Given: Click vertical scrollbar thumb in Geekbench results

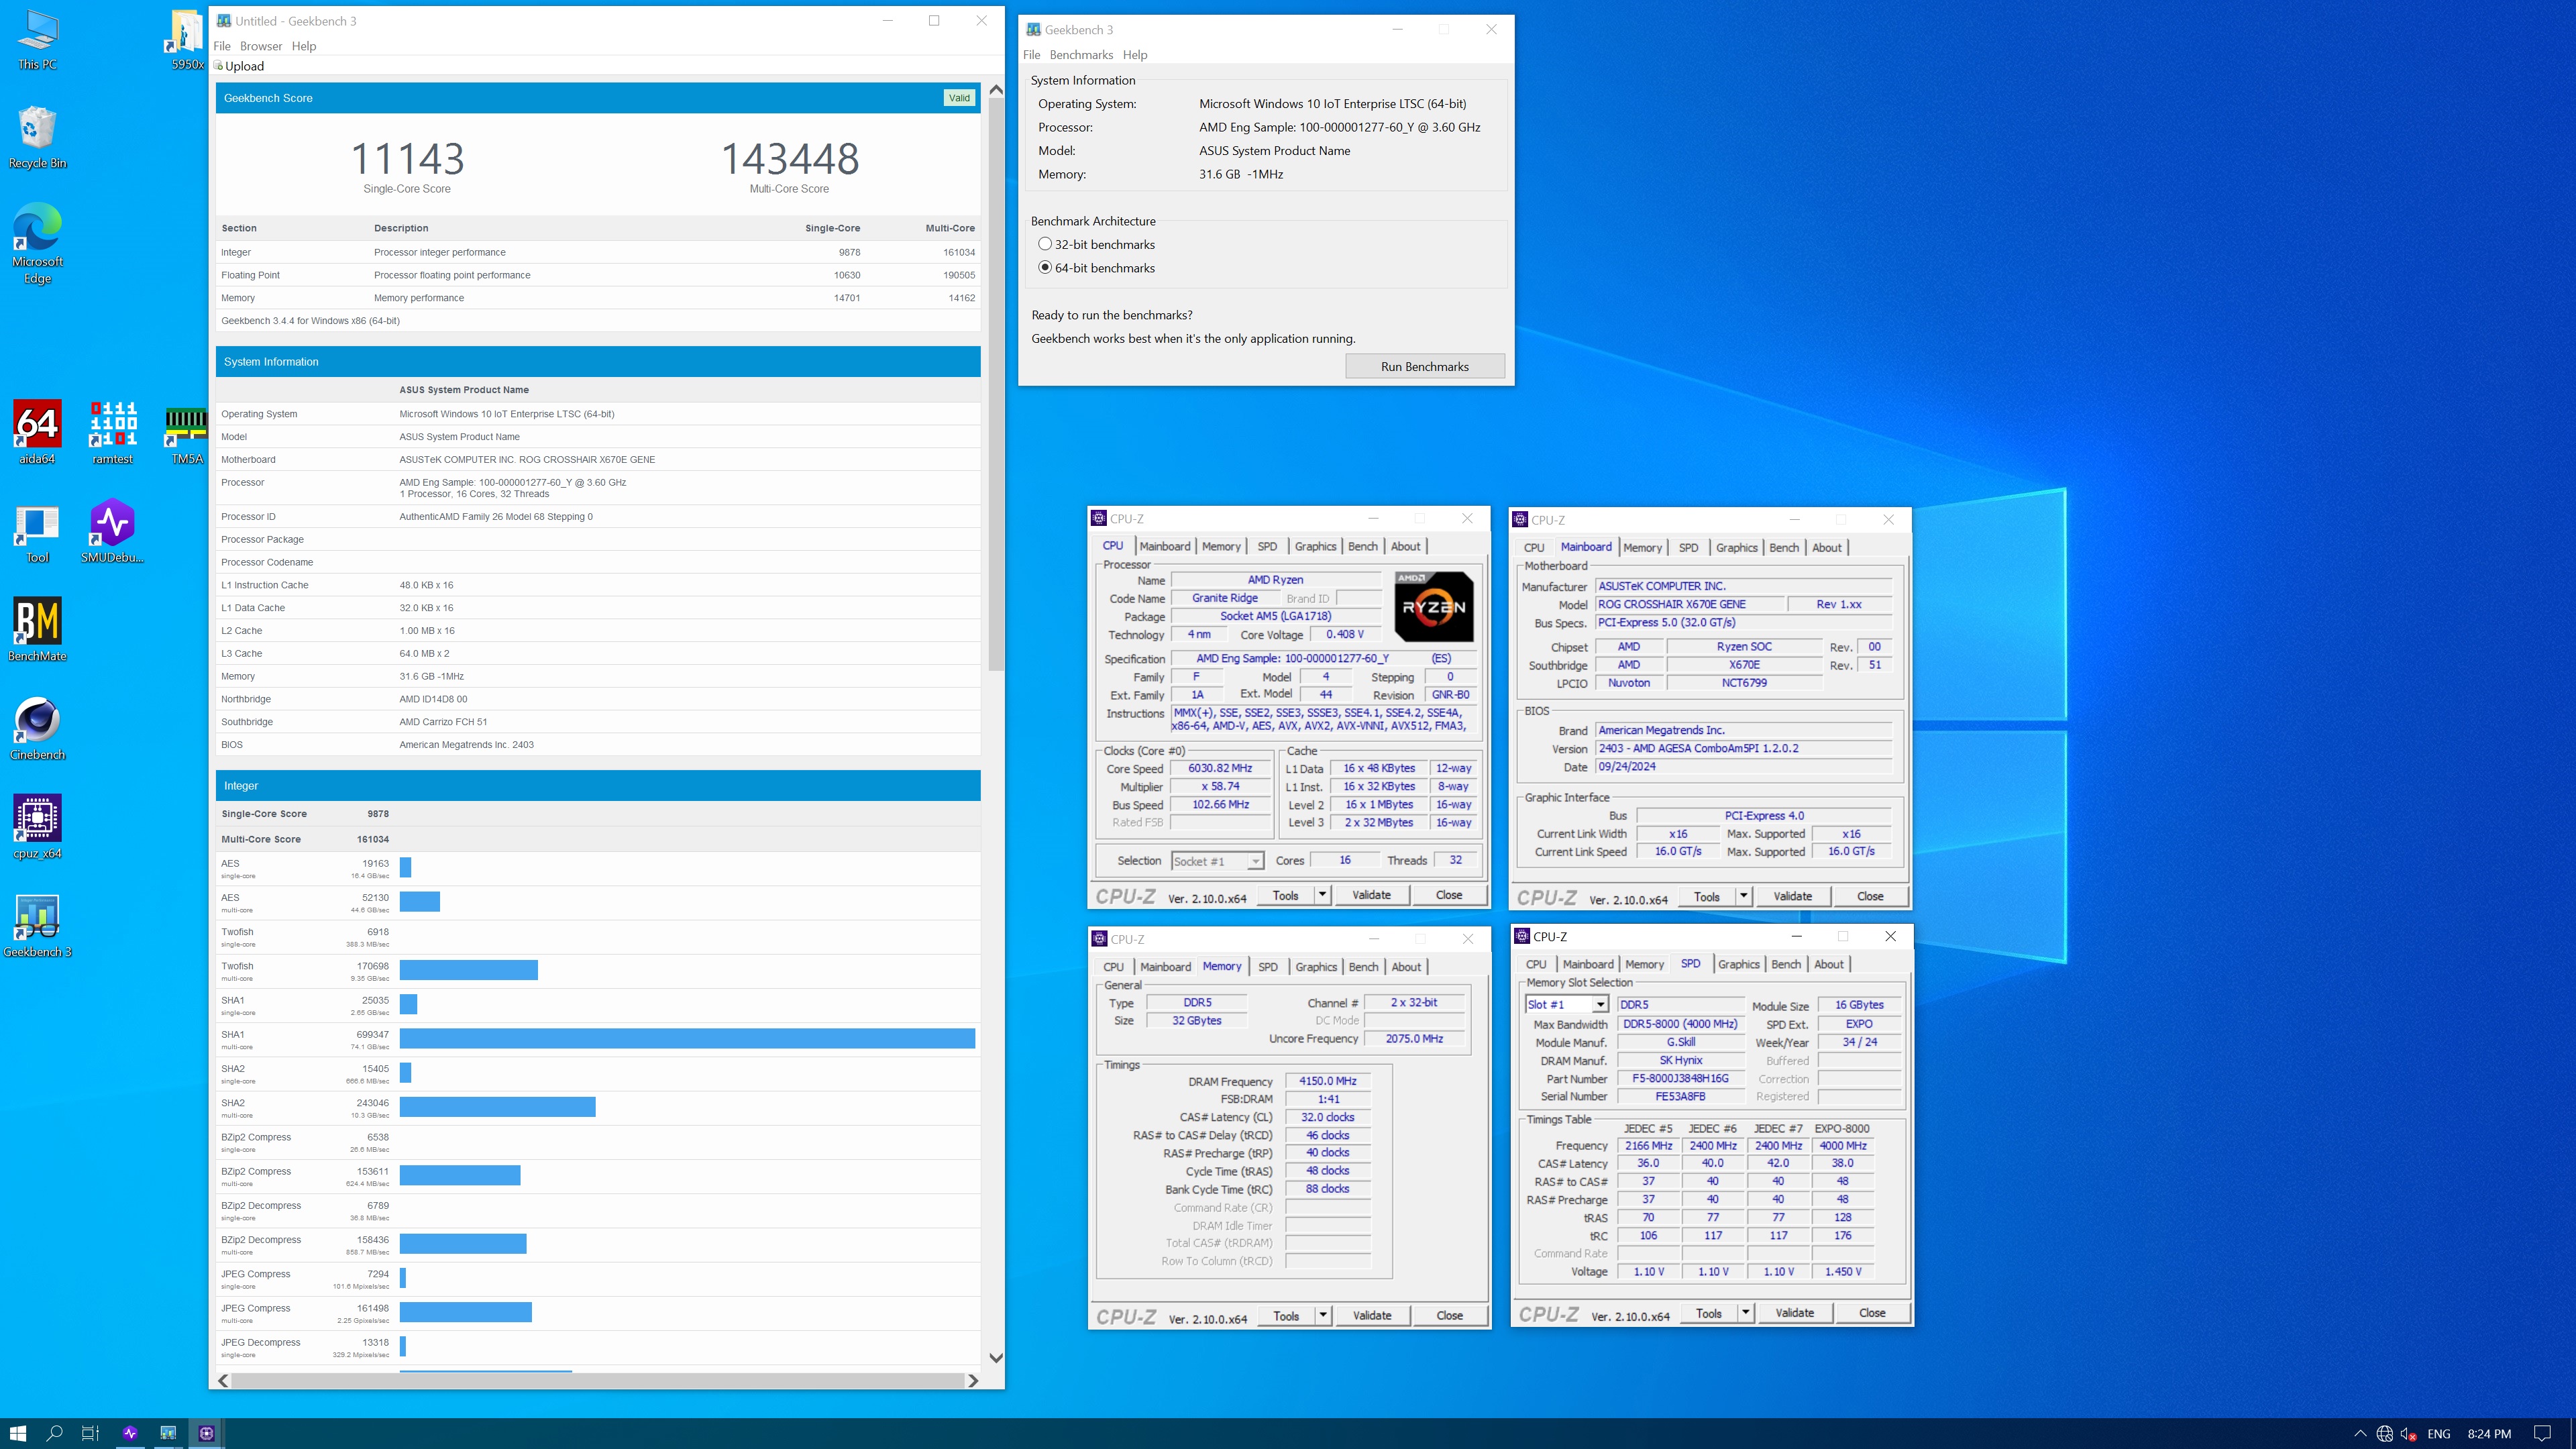Looking at the screenshot, I should [996, 384].
